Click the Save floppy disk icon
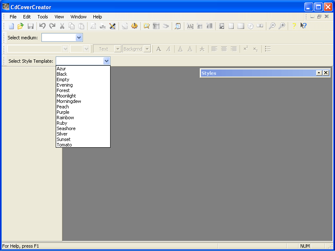The width and height of the screenshot is (335, 251). click(x=31, y=26)
